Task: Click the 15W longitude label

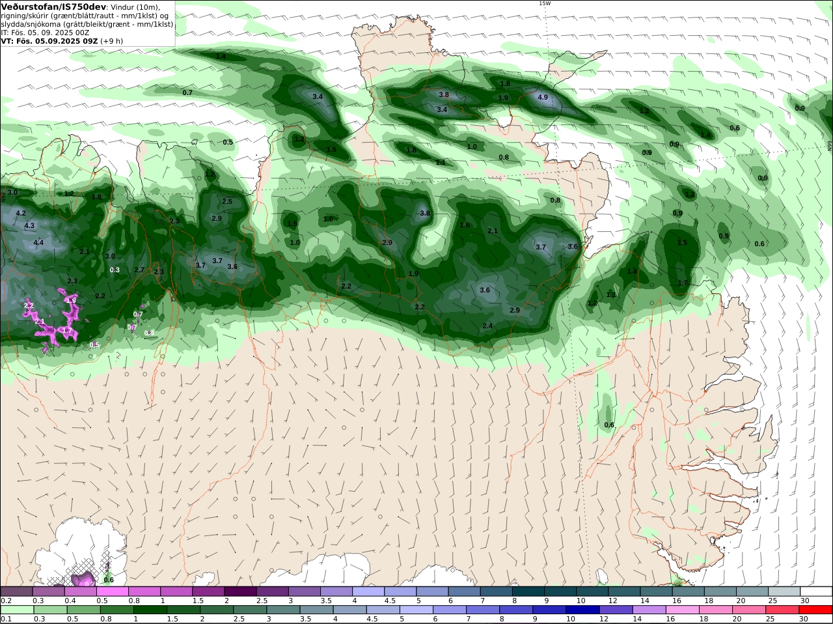Action: pos(544,3)
